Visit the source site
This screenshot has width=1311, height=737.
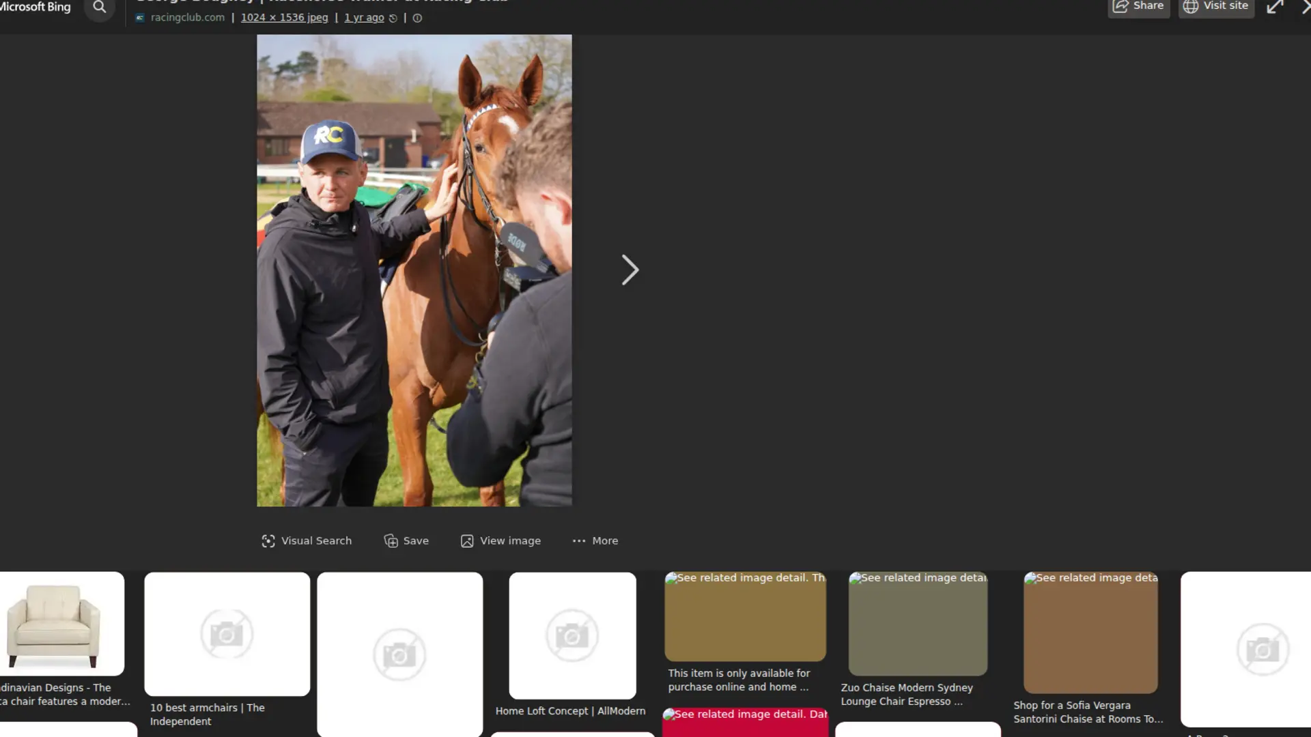(1215, 5)
